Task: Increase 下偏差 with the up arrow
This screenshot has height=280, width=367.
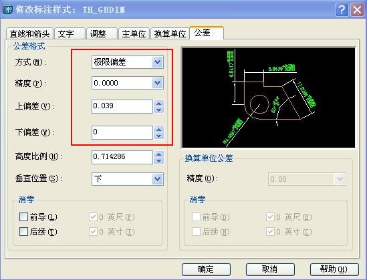Action: (x=158, y=130)
